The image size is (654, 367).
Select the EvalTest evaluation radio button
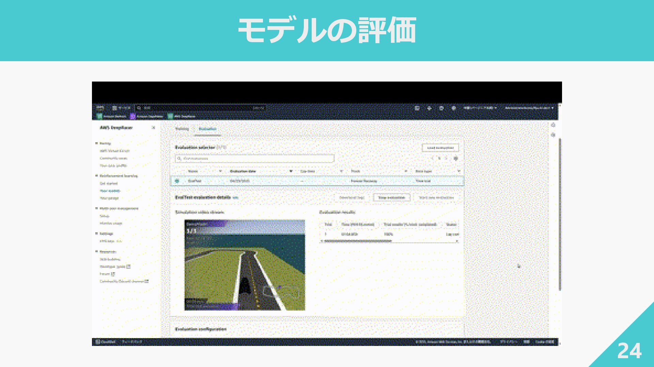point(177,181)
